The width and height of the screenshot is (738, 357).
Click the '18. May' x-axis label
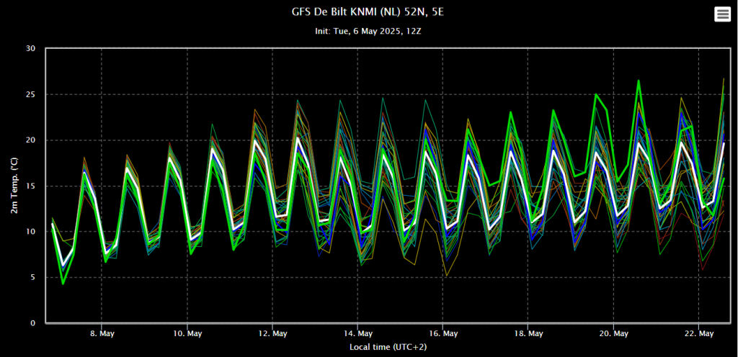coord(528,333)
